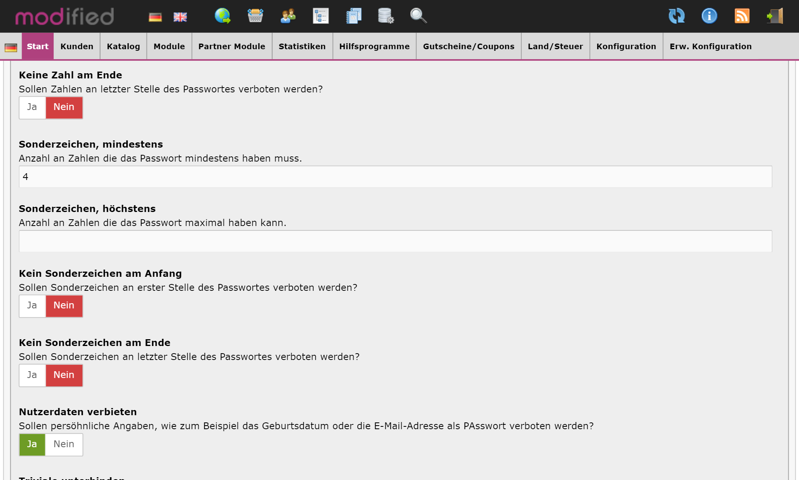
Task: Switch admin language with the UK flag
Action: (180, 16)
